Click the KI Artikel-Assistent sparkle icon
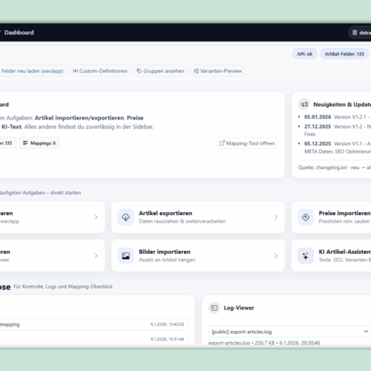This screenshot has width=371, height=371. pyautogui.click(x=306, y=256)
